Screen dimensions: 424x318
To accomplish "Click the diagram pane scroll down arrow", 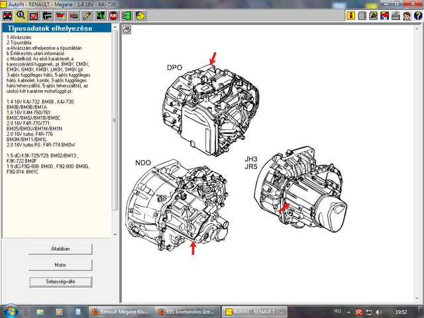I will click(417, 299).
